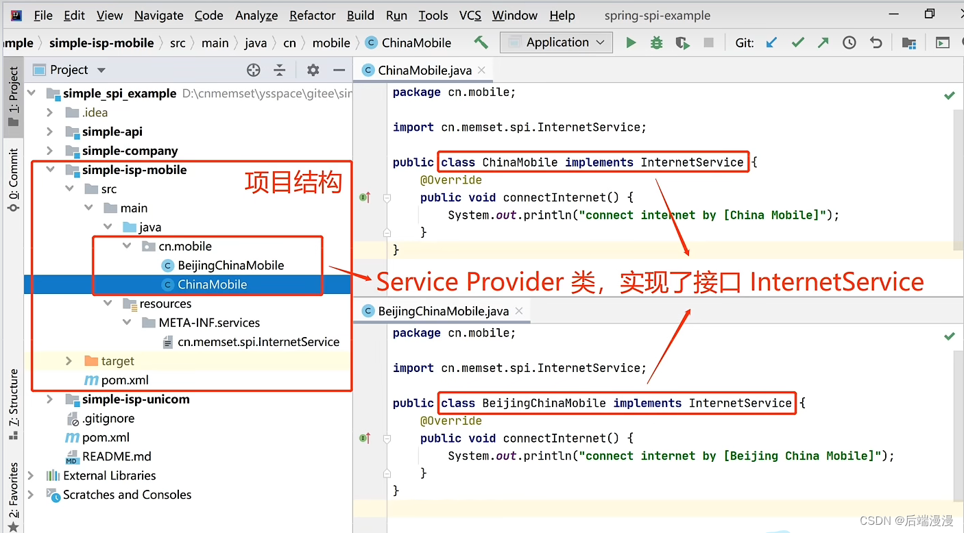This screenshot has height=533, width=964.
Task: Switch to the BeijingChinaMobile.java tab
Action: click(x=444, y=311)
